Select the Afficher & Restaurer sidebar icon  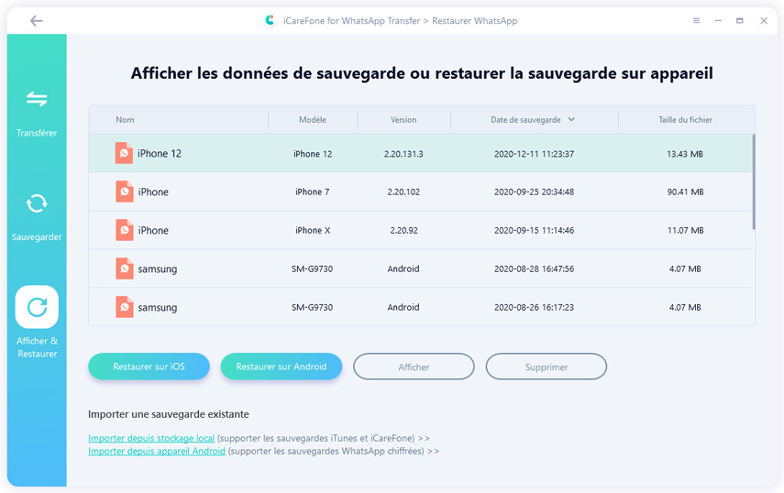tap(37, 308)
